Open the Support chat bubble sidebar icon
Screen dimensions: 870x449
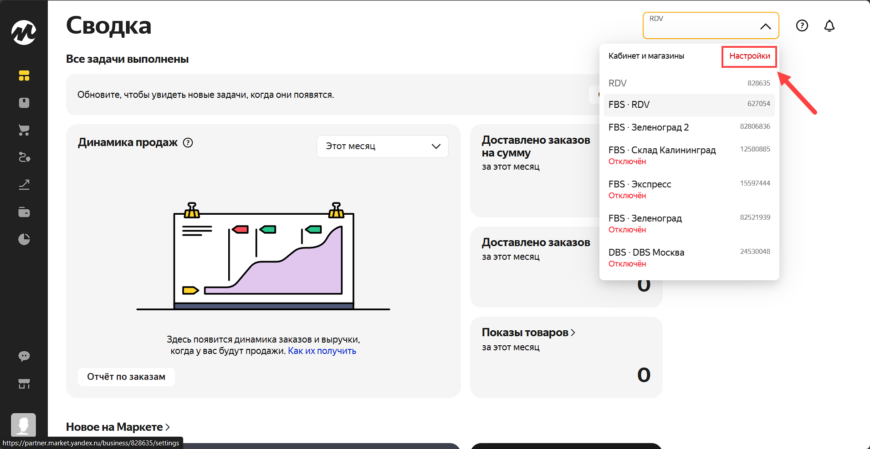[24, 356]
